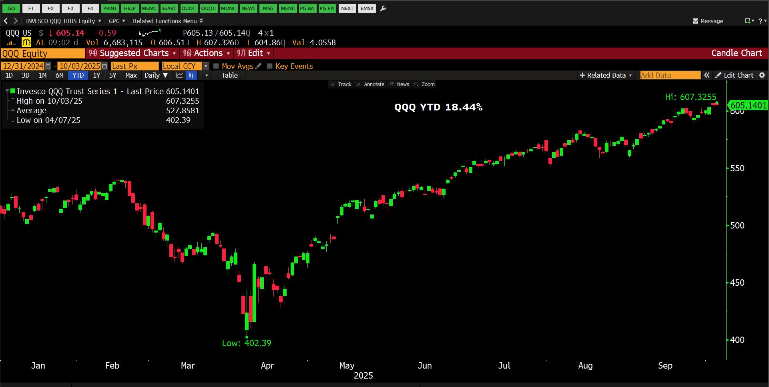Edit moving averages with pencil icon
The width and height of the screenshot is (769, 387).
(x=258, y=66)
